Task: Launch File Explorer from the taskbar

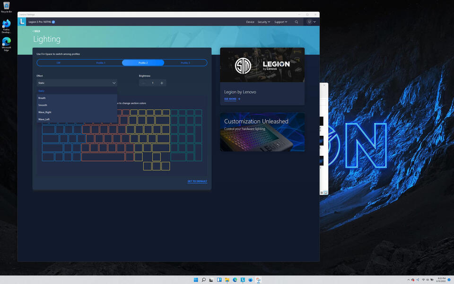Action: [x=227, y=280]
